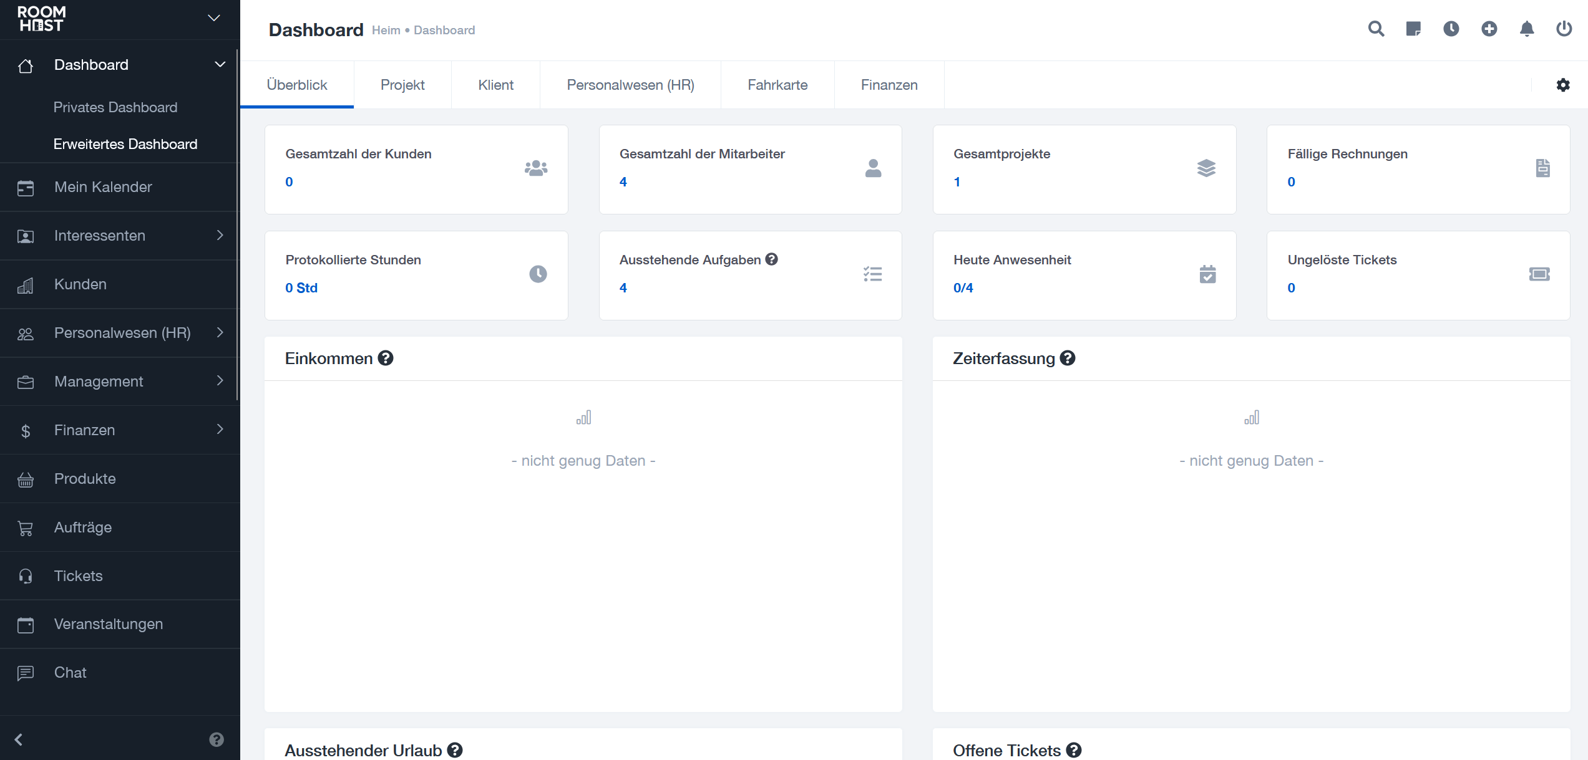
Task: Click the search magnifier icon in header
Action: coord(1376,29)
